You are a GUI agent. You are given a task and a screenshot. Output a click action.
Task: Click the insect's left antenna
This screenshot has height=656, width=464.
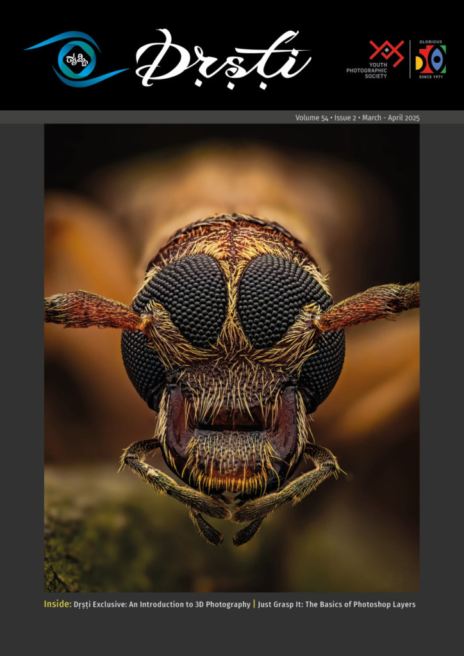click(x=90, y=309)
